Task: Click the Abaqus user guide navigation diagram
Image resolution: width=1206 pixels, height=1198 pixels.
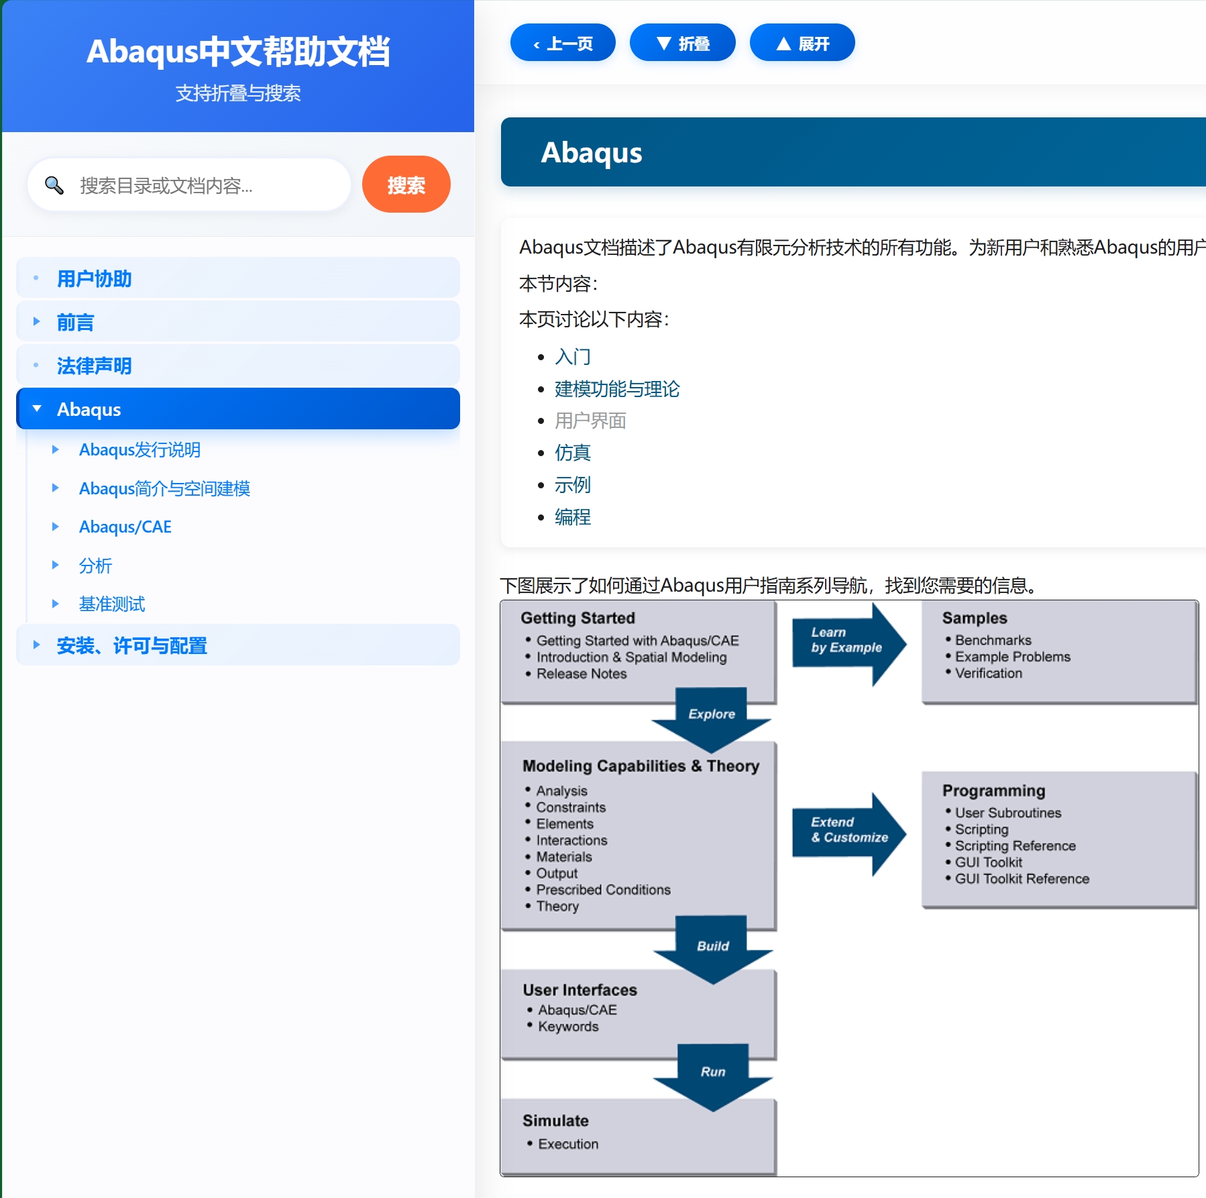Action: 848,887
